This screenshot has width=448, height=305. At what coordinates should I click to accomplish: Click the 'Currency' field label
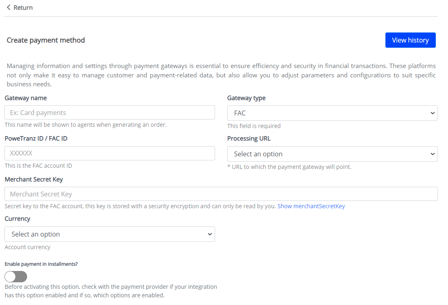click(x=17, y=219)
